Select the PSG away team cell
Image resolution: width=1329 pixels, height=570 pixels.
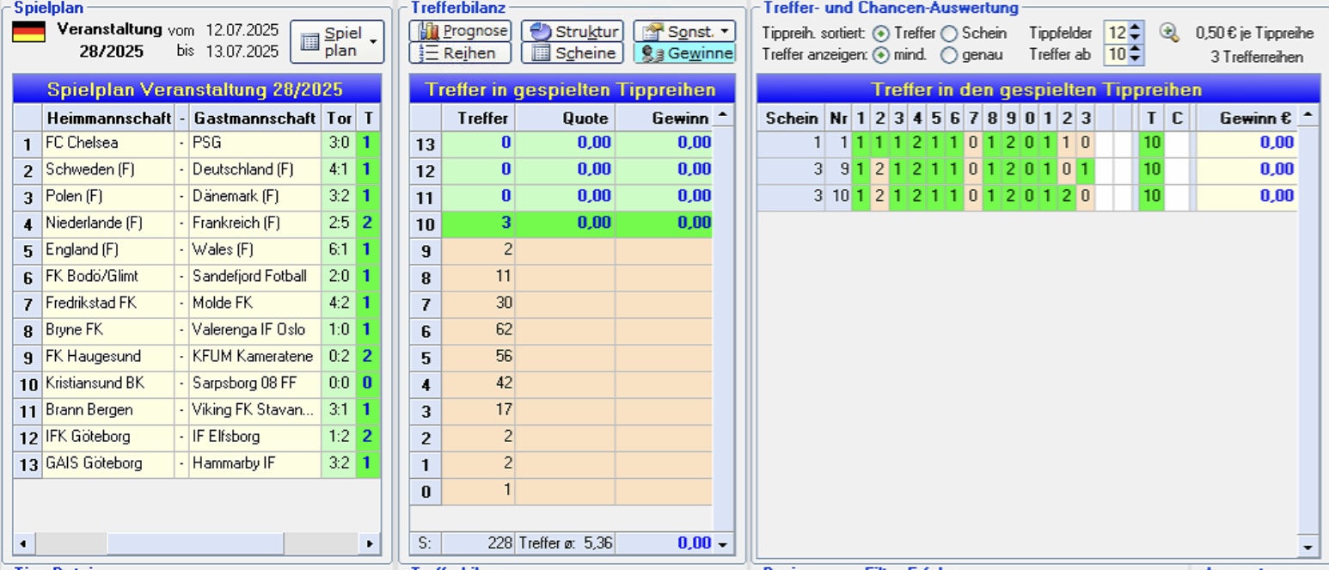click(x=254, y=143)
